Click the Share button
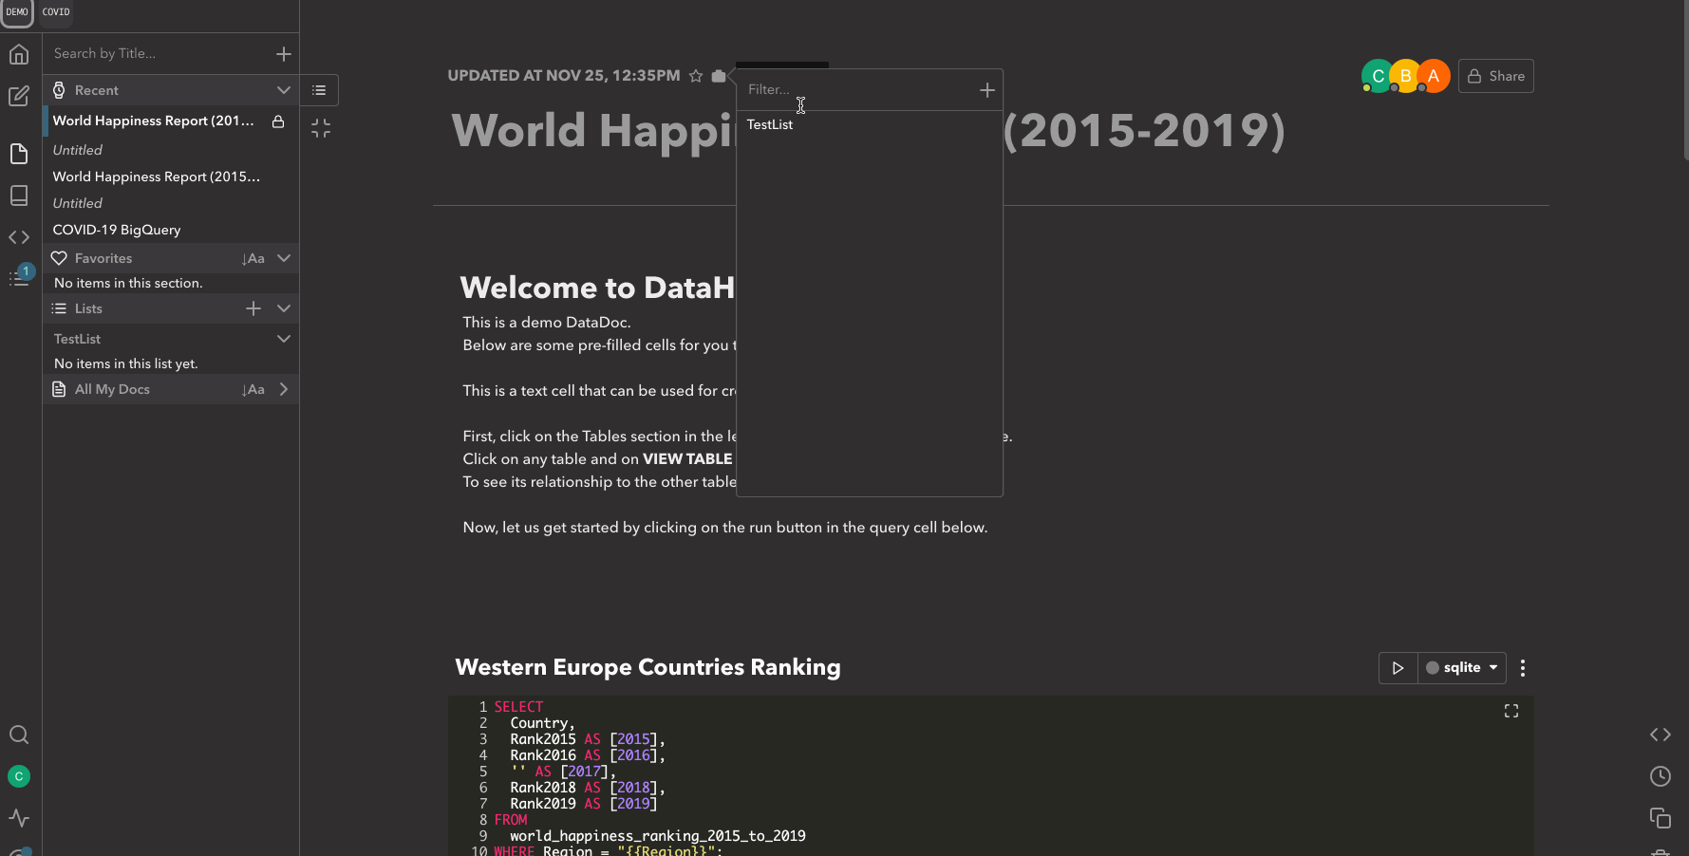The height and width of the screenshot is (856, 1689). tap(1496, 76)
